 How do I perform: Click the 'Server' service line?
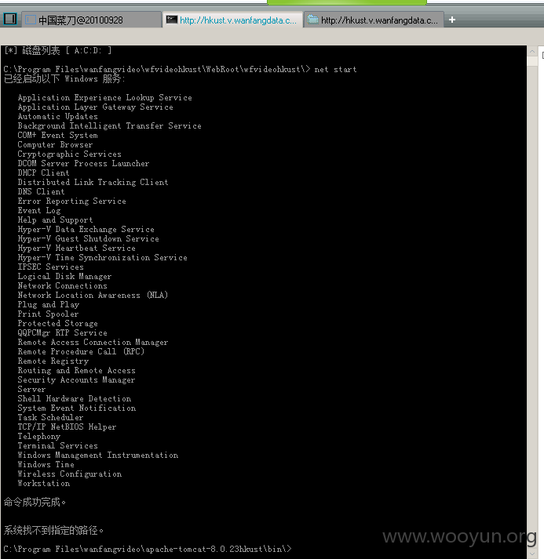[x=31, y=390]
